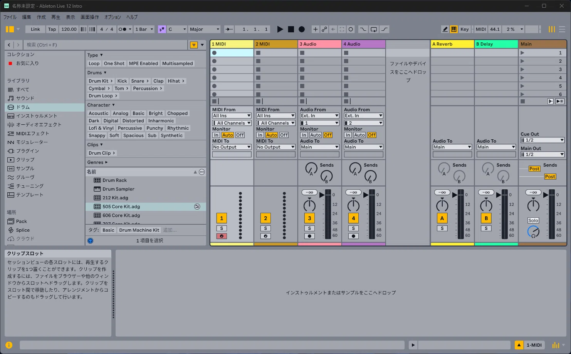Set track 1 Monitor to In
This screenshot has width=571, height=354.
pyautogui.click(x=216, y=135)
